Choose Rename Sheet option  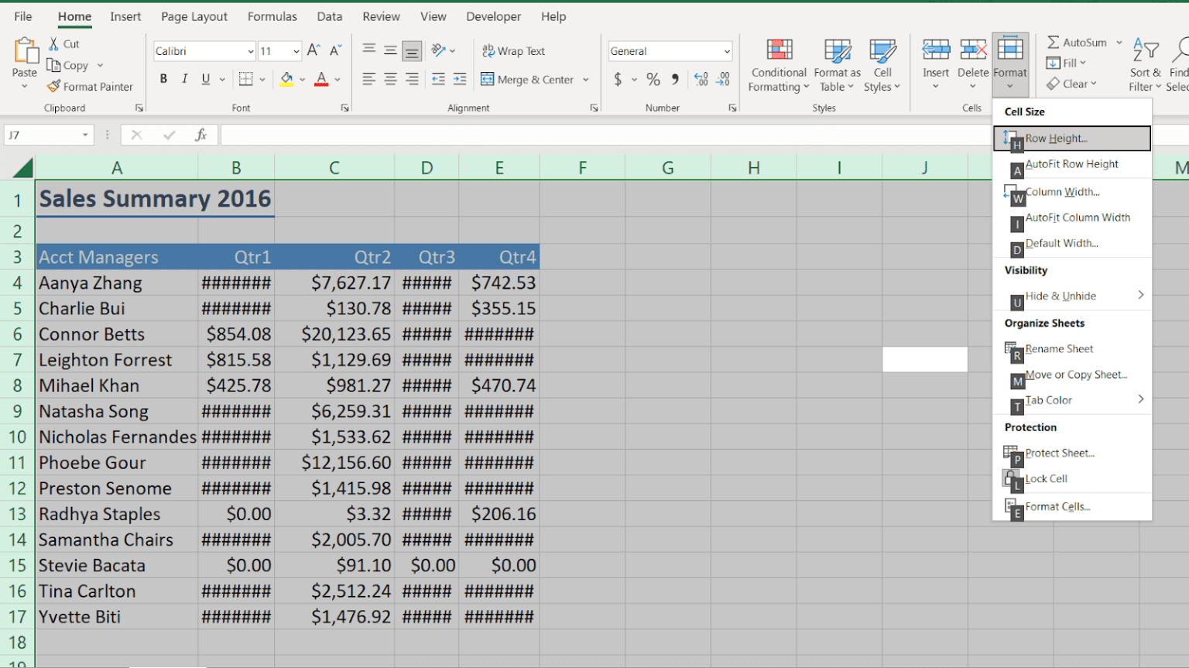[x=1059, y=348]
